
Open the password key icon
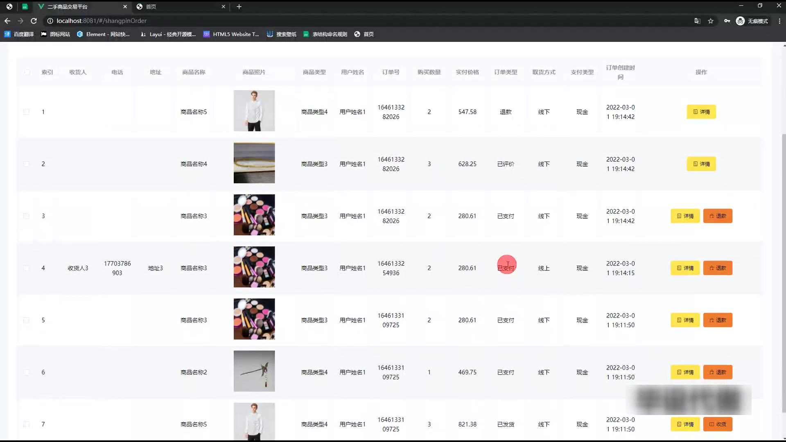coord(727,21)
